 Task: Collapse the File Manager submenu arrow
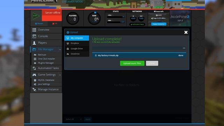60,49
